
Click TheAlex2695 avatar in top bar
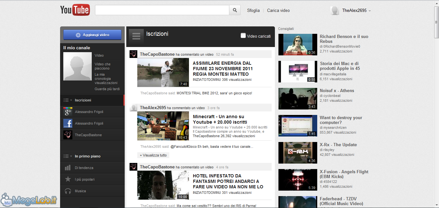pos(335,10)
